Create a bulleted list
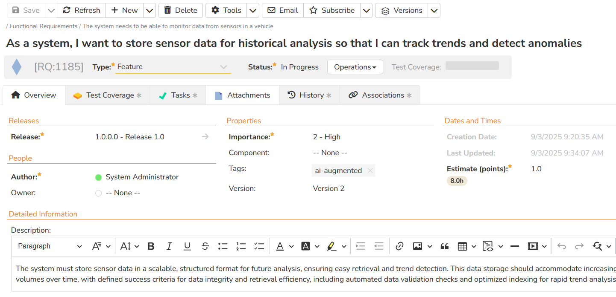The image size is (616, 297). 223,246
